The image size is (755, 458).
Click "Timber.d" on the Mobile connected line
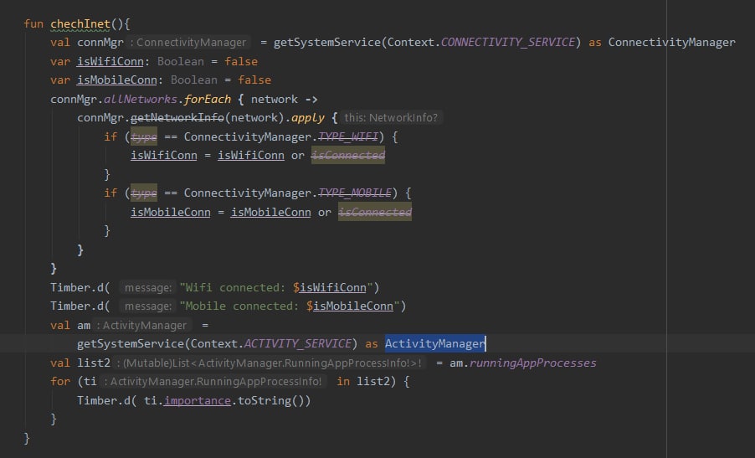tap(77, 306)
